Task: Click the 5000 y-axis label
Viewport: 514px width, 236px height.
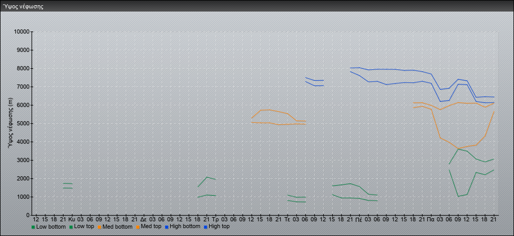Action: click(x=23, y=123)
